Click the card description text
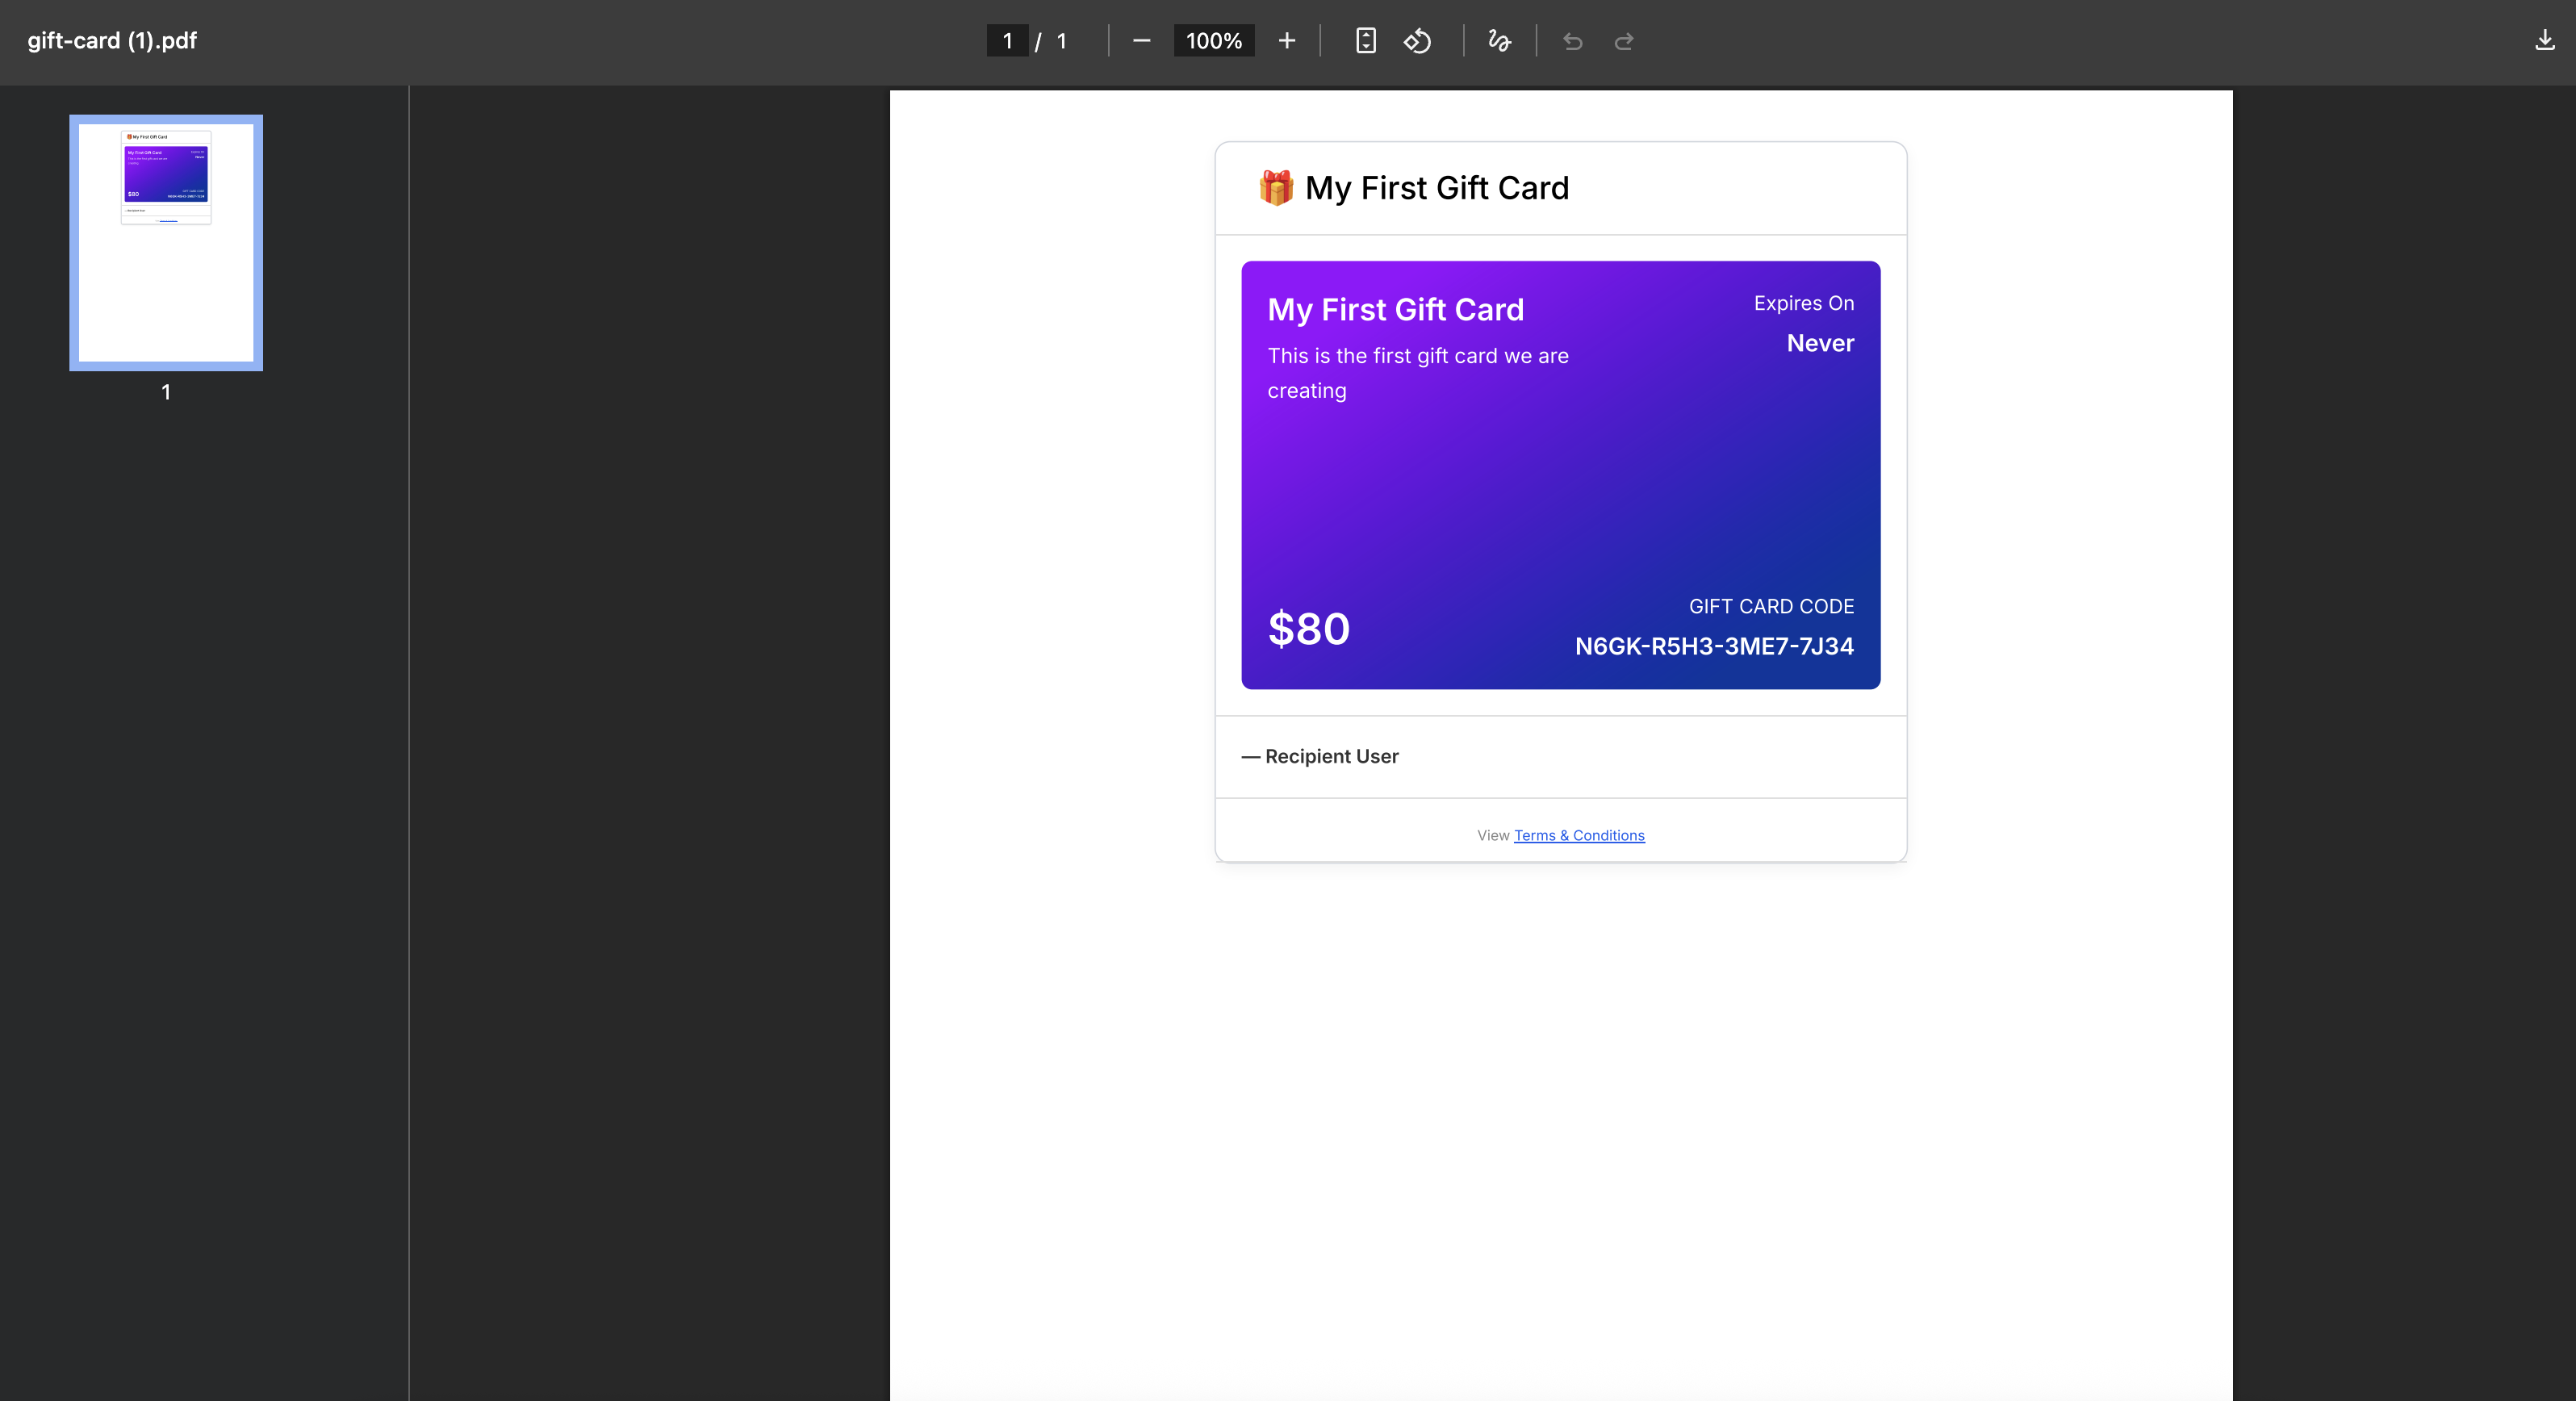The width and height of the screenshot is (2576, 1401). 1417,372
